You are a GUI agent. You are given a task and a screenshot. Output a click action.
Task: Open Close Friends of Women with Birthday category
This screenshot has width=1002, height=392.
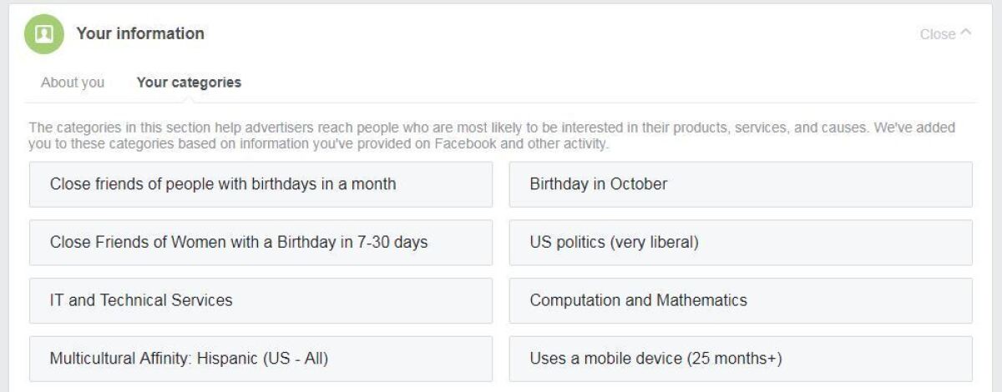point(261,243)
